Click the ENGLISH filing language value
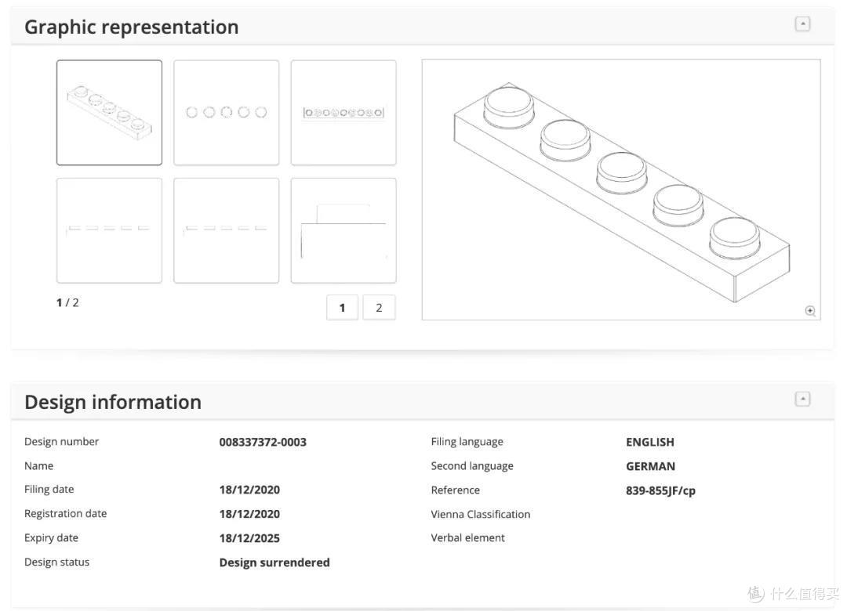The width and height of the screenshot is (847, 611). click(650, 442)
